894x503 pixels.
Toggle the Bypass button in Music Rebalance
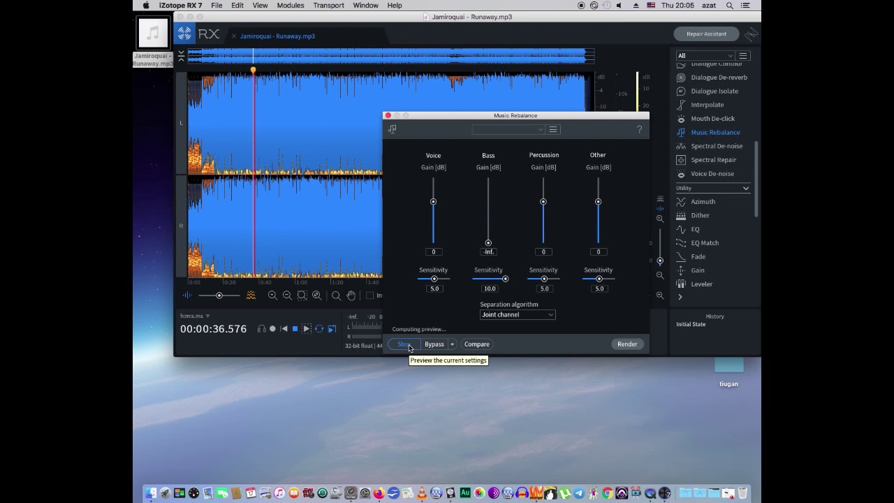[434, 344]
